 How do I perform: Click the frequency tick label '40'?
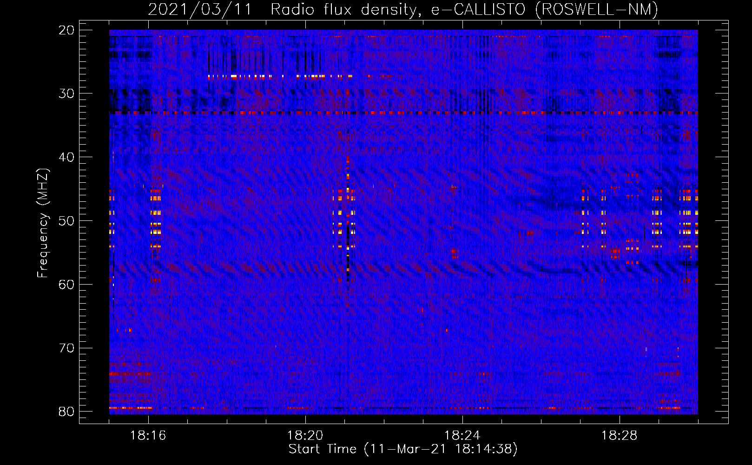coord(66,157)
